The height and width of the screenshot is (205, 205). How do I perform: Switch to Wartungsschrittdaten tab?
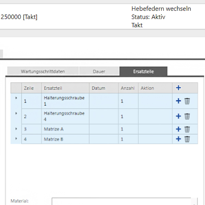(x=43, y=71)
